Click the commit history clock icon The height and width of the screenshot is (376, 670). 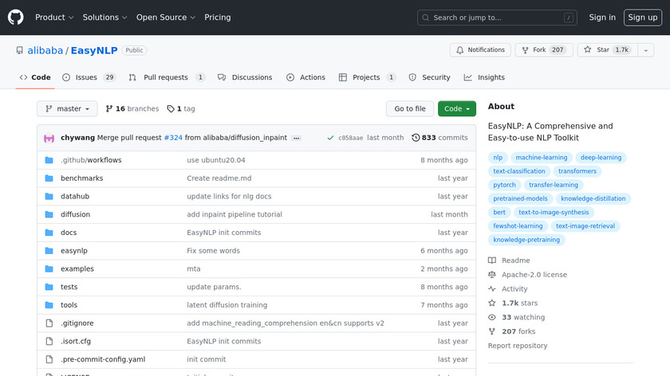(x=416, y=138)
